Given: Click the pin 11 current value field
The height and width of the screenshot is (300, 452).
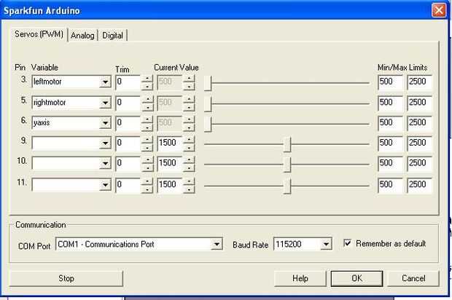Looking at the screenshot, I should tap(170, 185).
